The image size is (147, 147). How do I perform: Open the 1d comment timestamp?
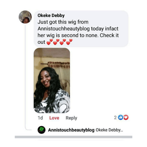pos(40,118)
